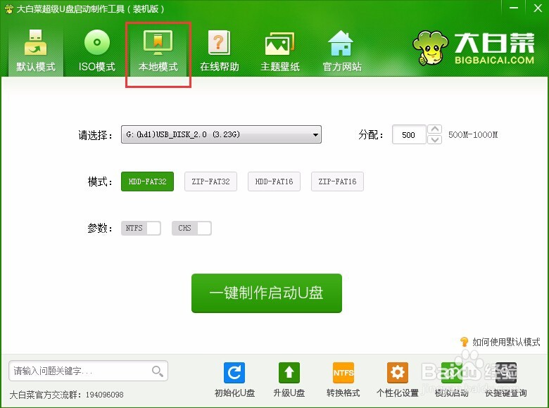Toggle the CHS parameter switch
The image size is (549, 408).
tap(191, 228)
